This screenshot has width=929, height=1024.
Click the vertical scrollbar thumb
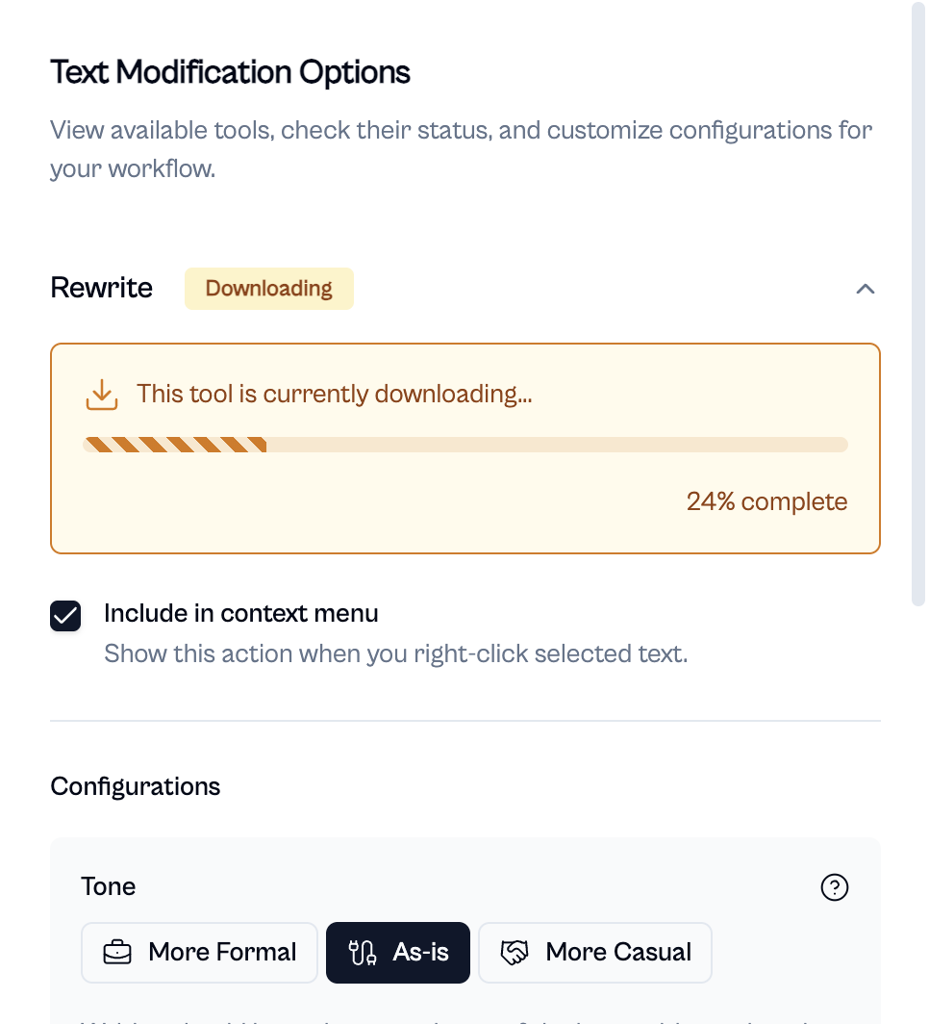(x=918, y=304)
